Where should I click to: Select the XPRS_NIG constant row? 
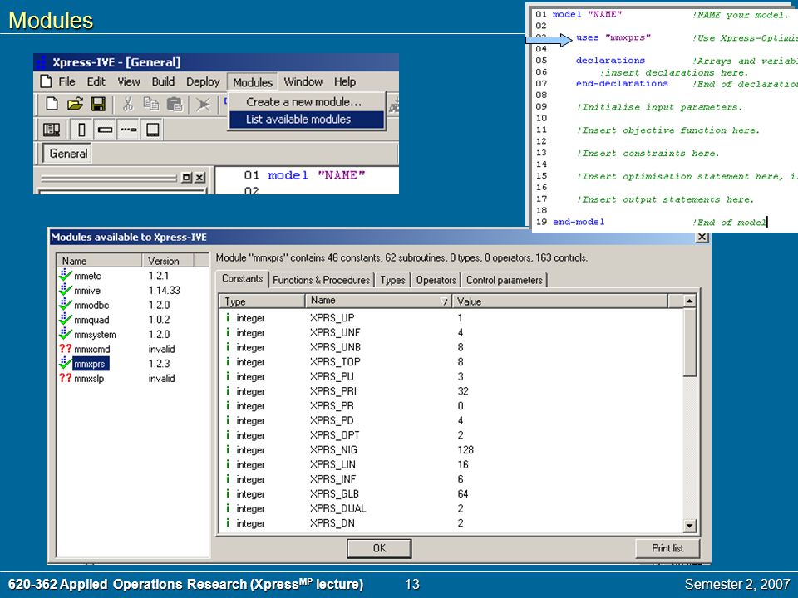point(451,450)
